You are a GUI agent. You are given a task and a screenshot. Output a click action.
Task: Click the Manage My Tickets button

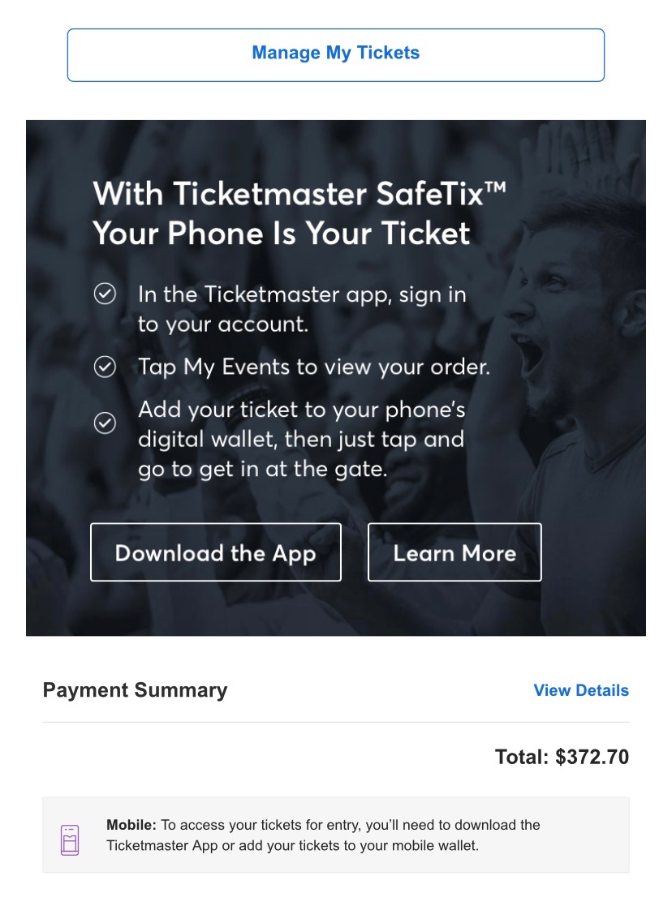tap(335, 54)
